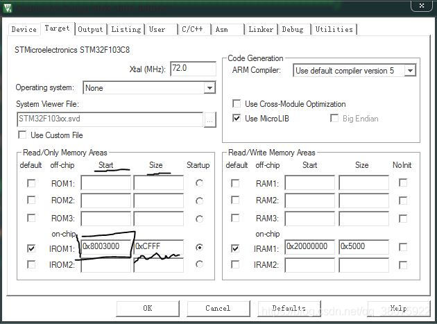Open the User tab
437x324 pixels.
(161, 29)
